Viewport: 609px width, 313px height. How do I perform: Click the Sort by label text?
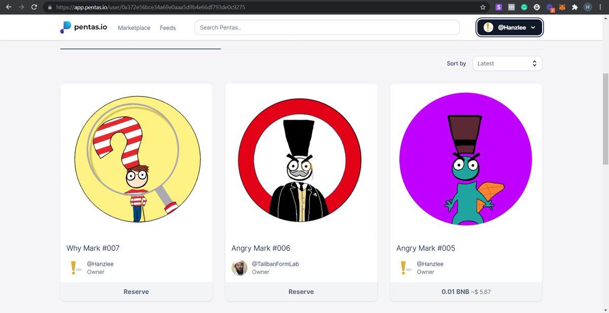coord(456,64)
